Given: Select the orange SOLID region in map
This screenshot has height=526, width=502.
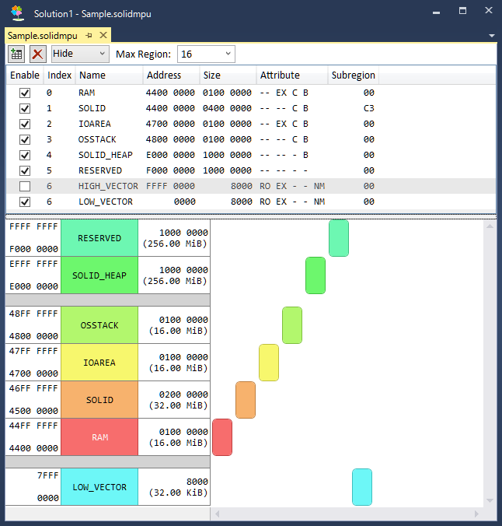Looking at the screenshot, I should click(x=99, y=400).
